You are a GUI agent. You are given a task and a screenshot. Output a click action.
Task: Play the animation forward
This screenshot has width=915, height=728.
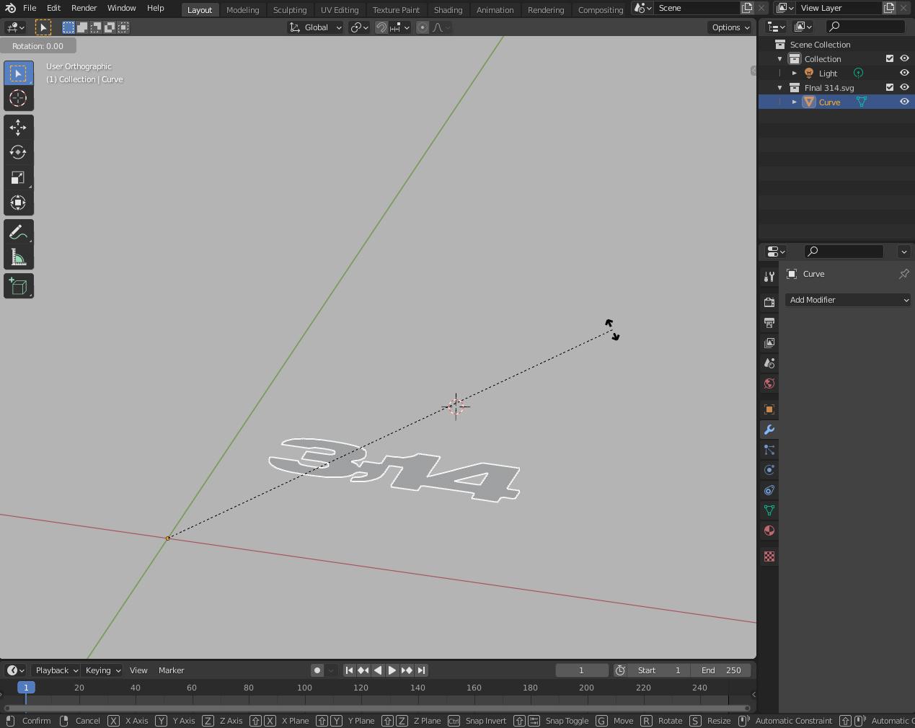392,670
